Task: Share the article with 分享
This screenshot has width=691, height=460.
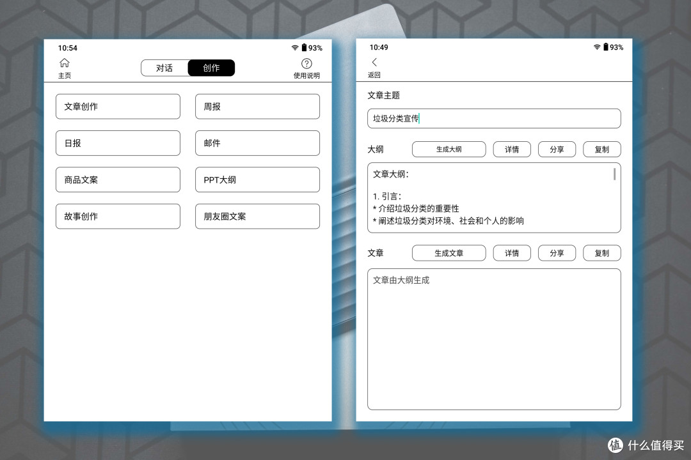Action: pyautogui.click(x=557, y=253)
